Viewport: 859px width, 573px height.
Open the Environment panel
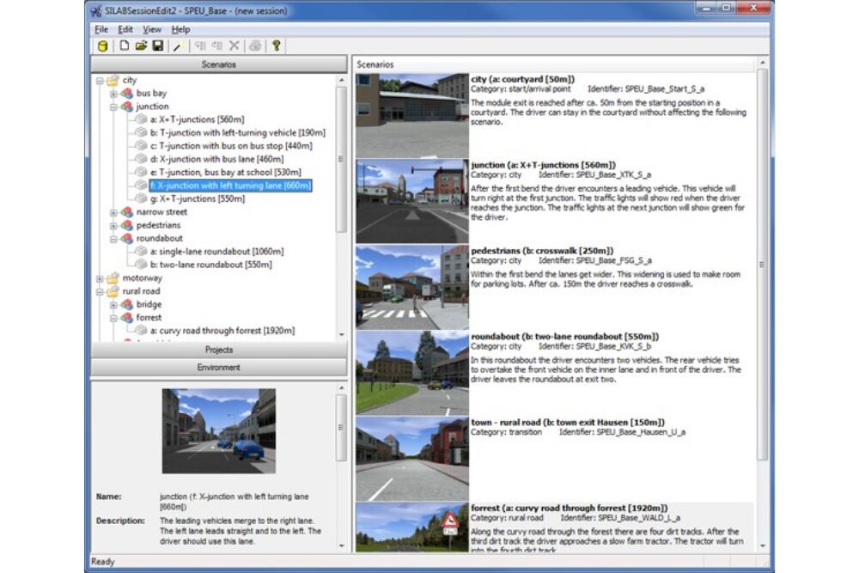click(x=219, y=367)
